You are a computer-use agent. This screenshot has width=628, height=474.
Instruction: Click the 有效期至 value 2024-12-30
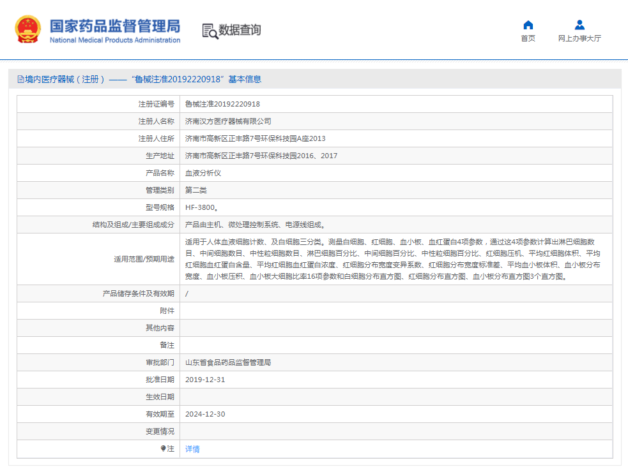click(x=207, y=413)
